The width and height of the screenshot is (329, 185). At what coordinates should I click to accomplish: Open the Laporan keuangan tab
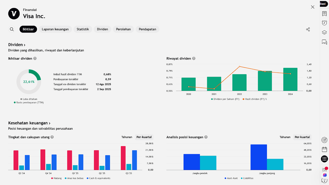click(55, 29)
